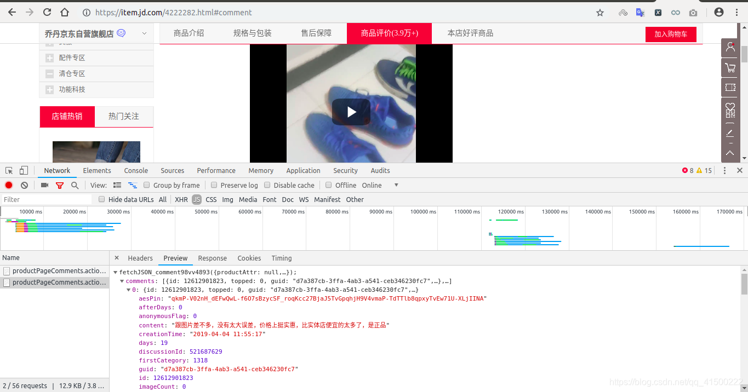Close the request details pane

tap(117, 258)
